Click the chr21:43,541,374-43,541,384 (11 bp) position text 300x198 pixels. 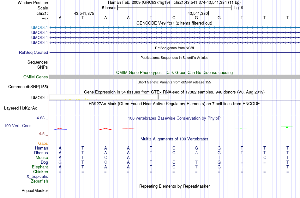click(x=207, y=3)
